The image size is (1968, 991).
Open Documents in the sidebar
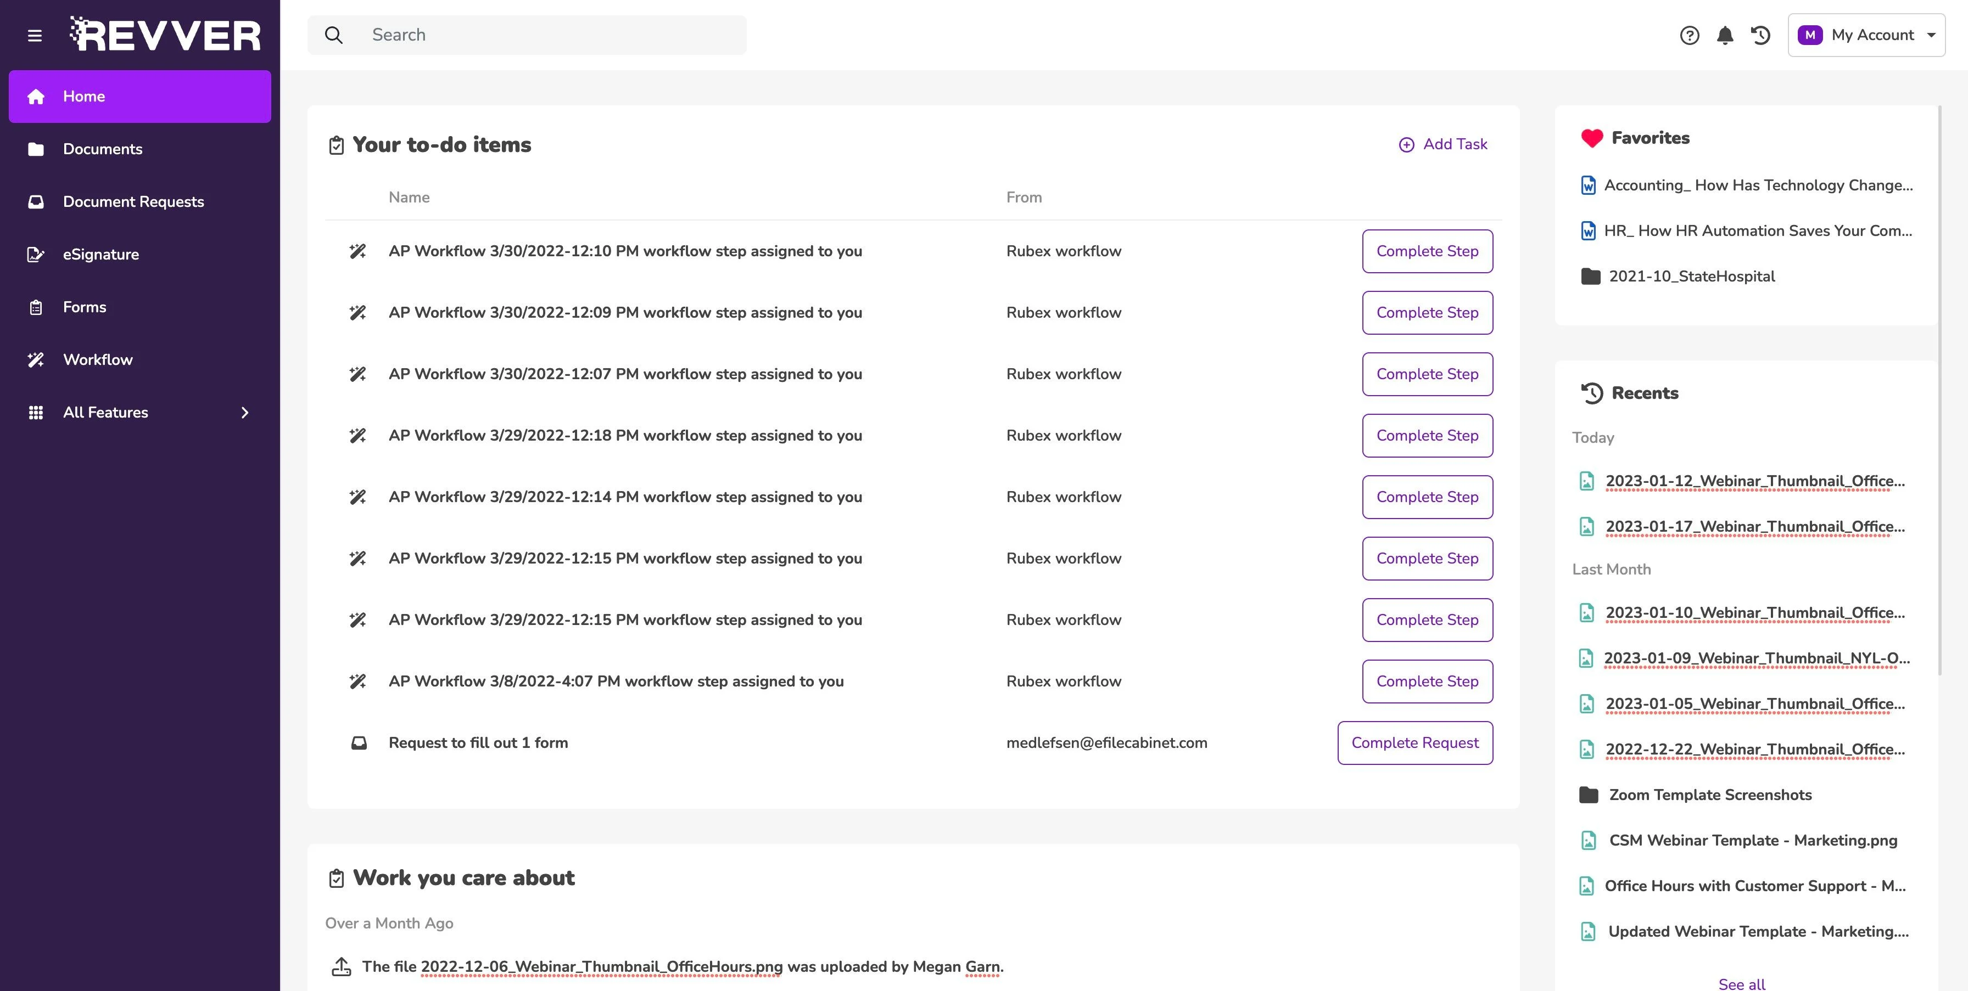click(x=102, y=149)
